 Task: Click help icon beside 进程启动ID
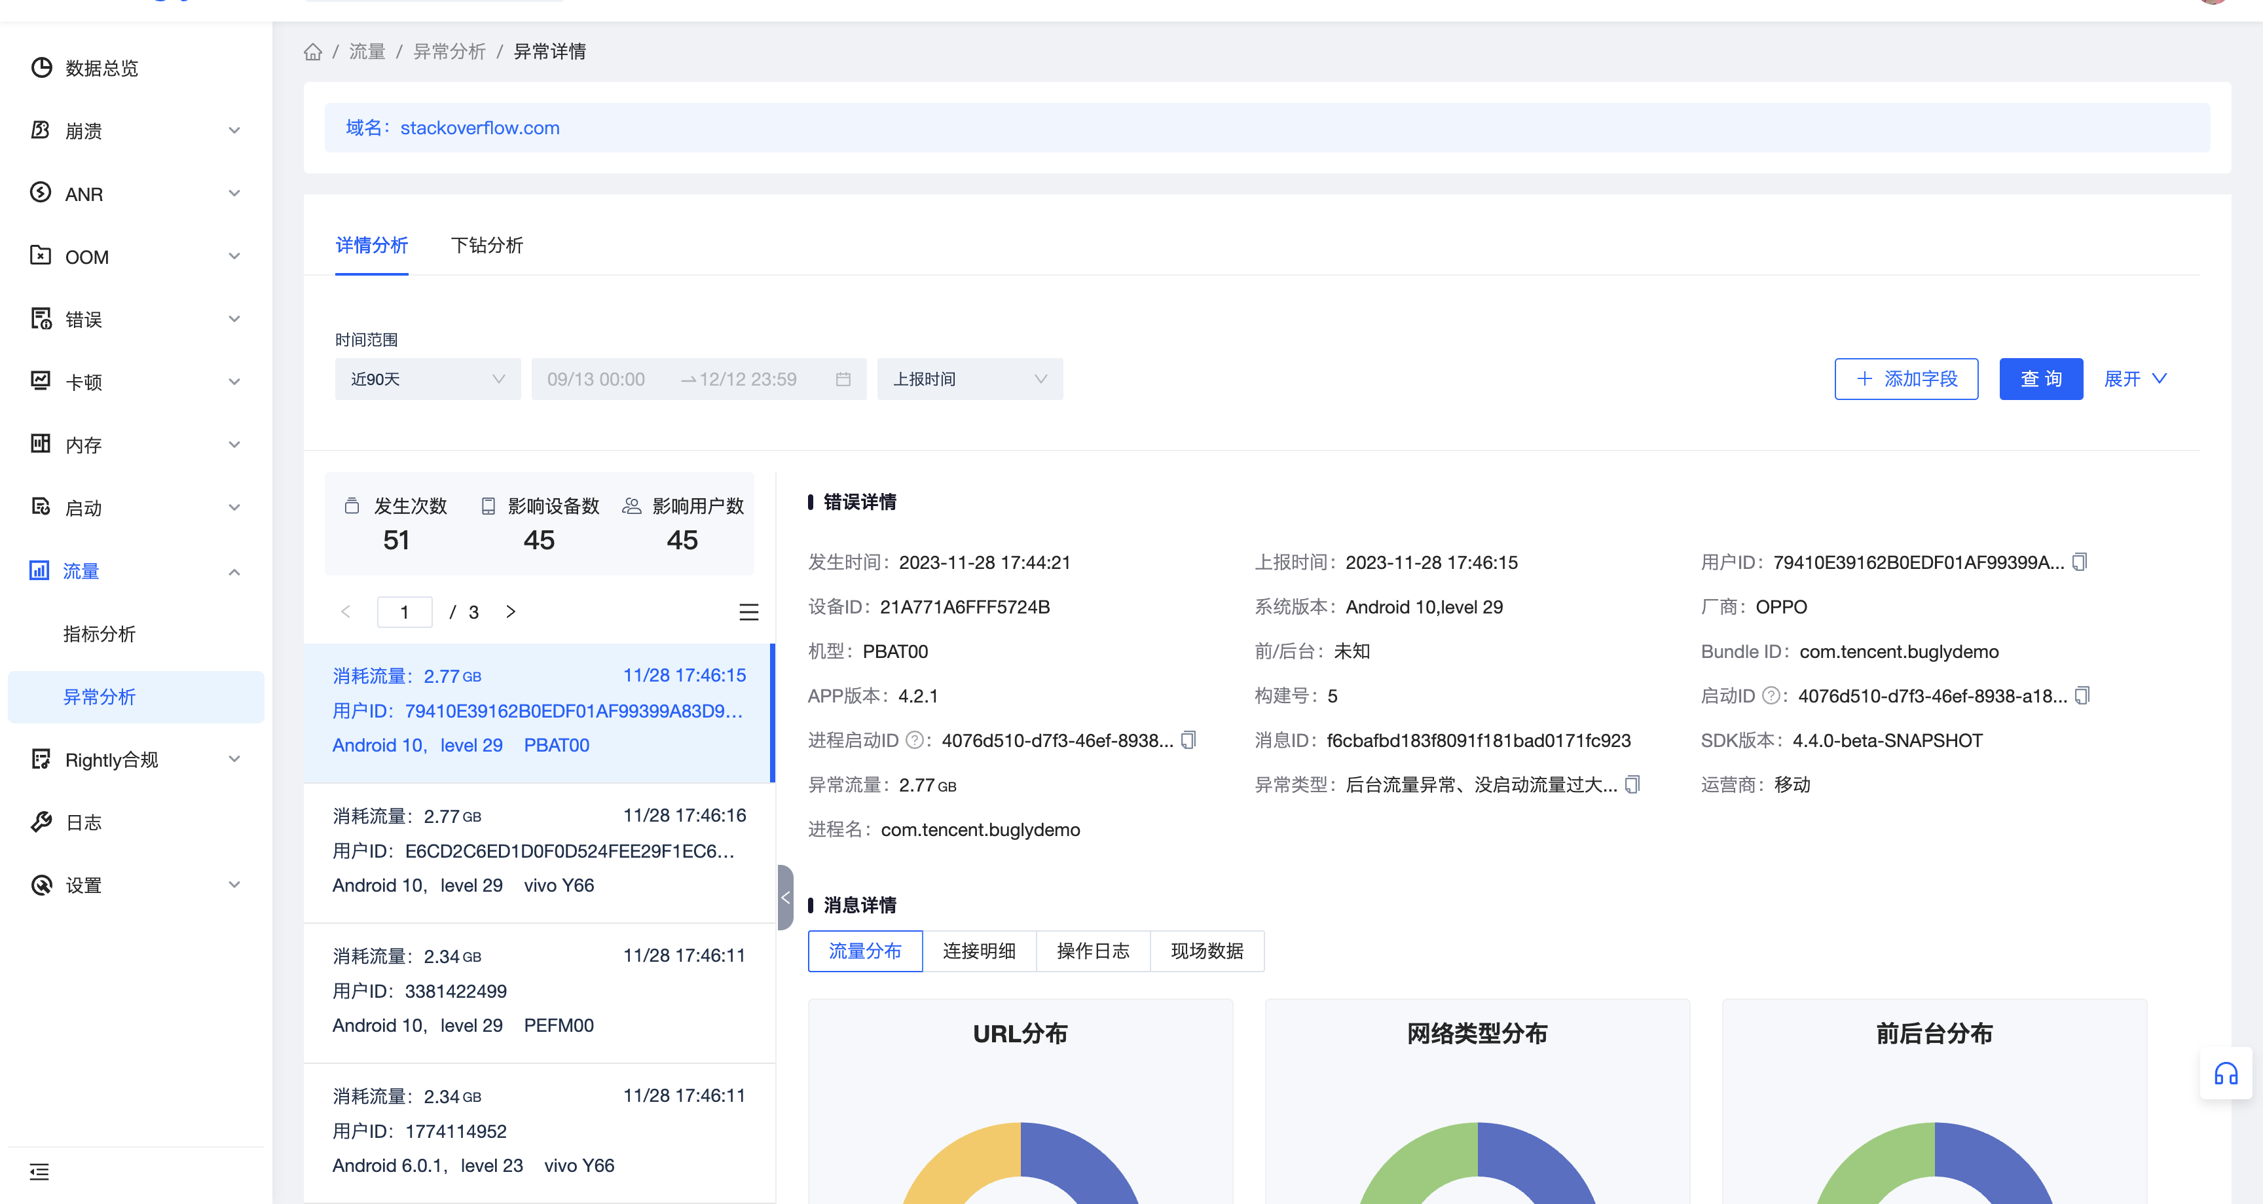pyautogui.click(x=915, y=740)
